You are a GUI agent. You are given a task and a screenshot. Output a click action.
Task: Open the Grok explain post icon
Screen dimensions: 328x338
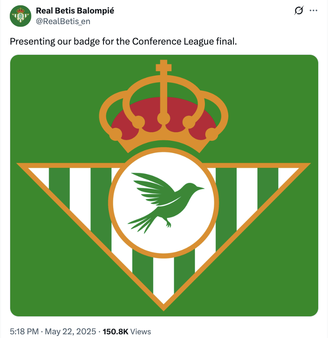(x=299, y=11)
